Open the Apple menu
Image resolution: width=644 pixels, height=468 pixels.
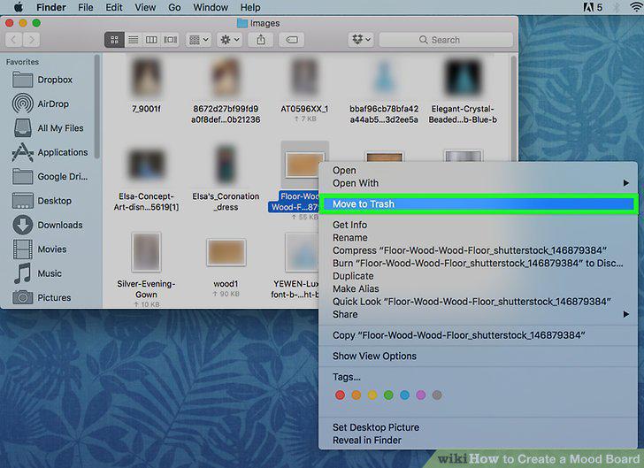coord(19,7)
